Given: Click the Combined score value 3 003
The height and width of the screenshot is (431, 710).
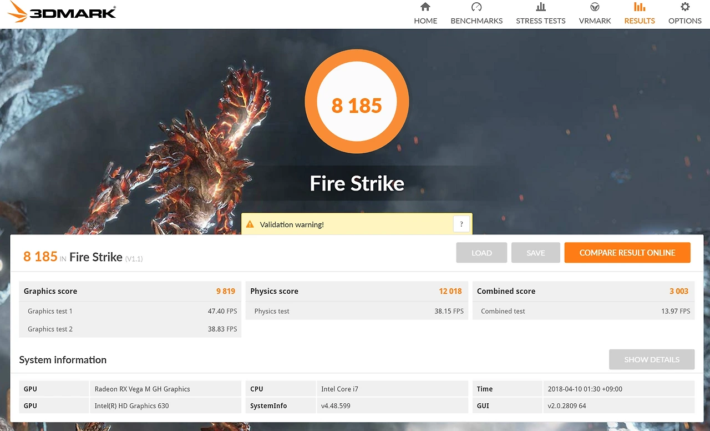Looking at the screenshot, I should 679,291.
